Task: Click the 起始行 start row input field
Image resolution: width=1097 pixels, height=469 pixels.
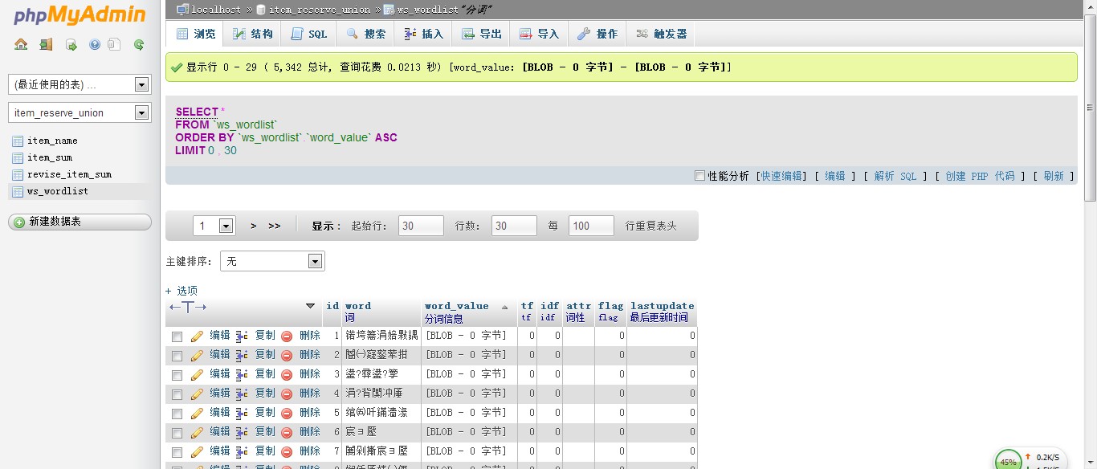Action: click(421, 226)
